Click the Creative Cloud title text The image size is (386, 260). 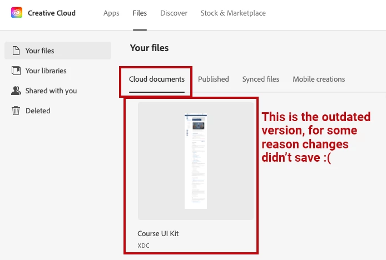coord(52,13)
